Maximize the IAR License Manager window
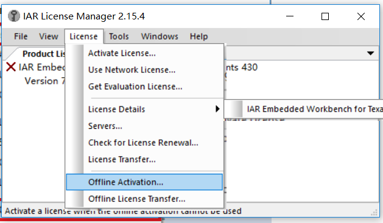 (325, 16)
